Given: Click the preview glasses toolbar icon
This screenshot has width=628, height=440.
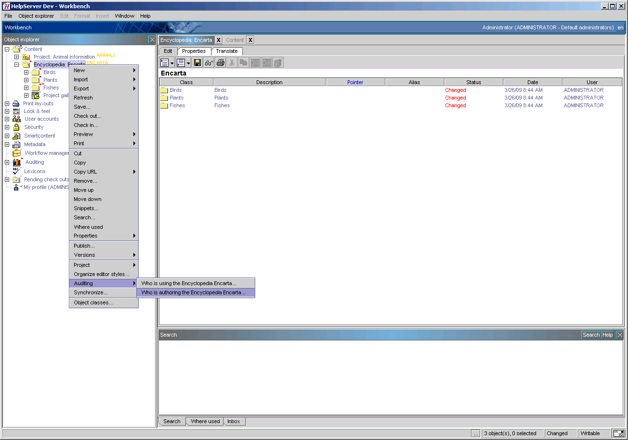Looking at the screenshot, I should pos(209,63).
